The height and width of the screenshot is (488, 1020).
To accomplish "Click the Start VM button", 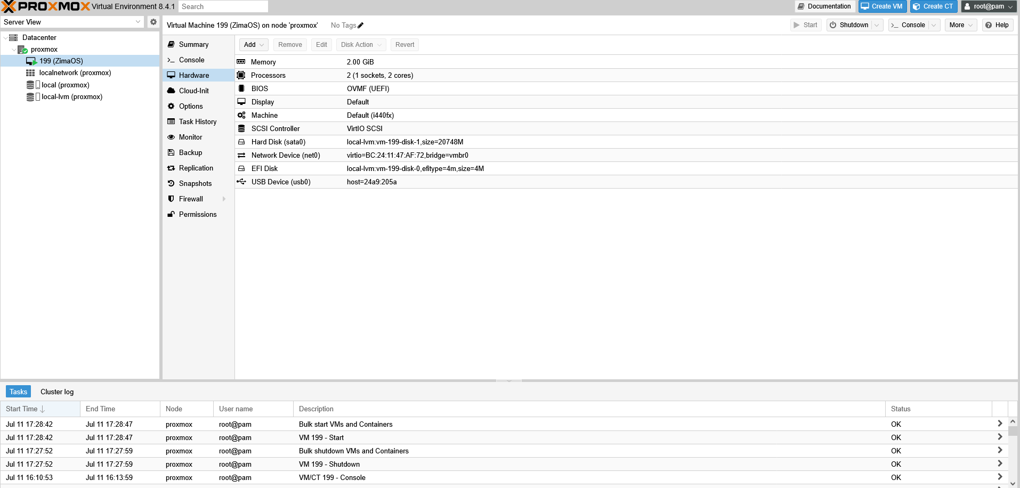I will (806, 25).
